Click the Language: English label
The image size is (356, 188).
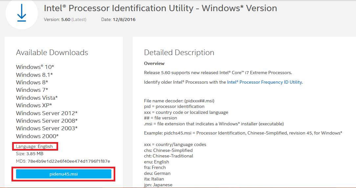[x=34, y=146]
